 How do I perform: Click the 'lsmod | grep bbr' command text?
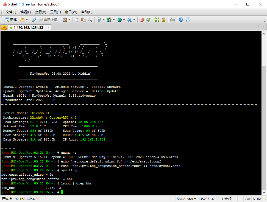click(x=76, y=183)
